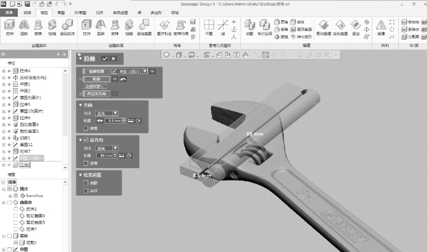The width and height of the screenshot is (427, 252).
Task: Select the 移动体 move body tool
Action: (410, 22)
